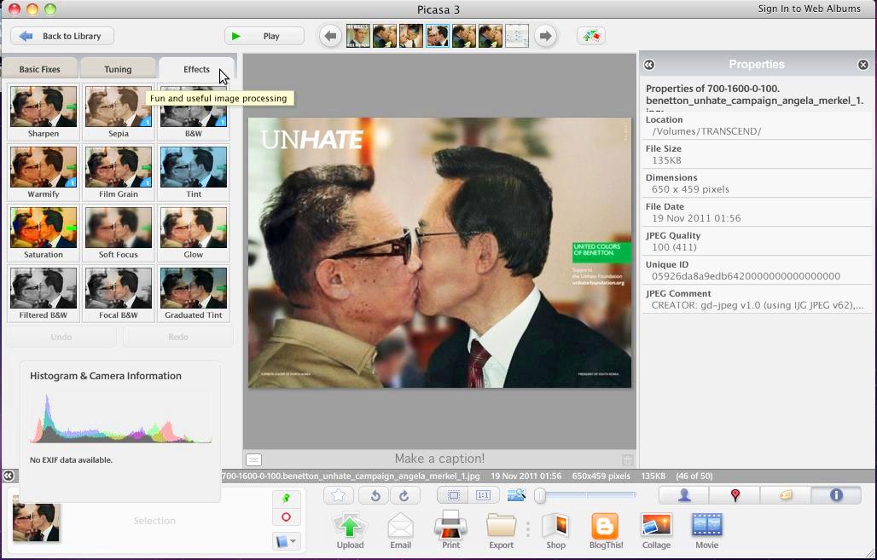877x560 pixels.
Task: Apply the Tint effect
Action: (x=193, y=171)
